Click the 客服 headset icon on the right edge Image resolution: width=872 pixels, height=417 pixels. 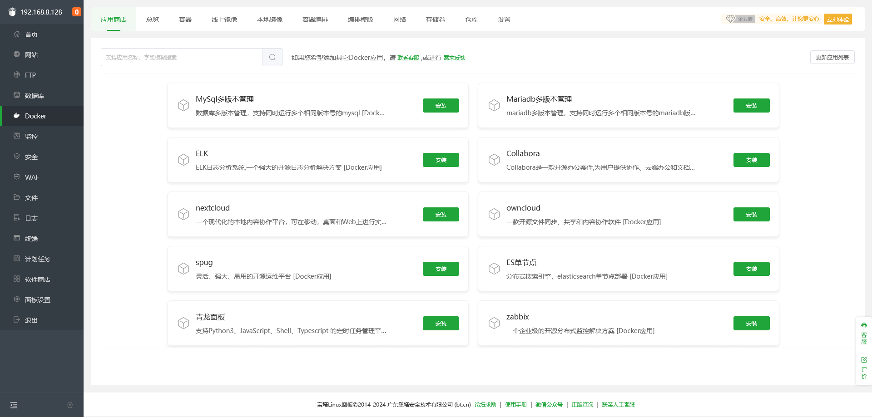(x=864, y=325)
